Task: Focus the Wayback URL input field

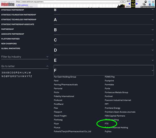Action: click(x=68, y=2)
